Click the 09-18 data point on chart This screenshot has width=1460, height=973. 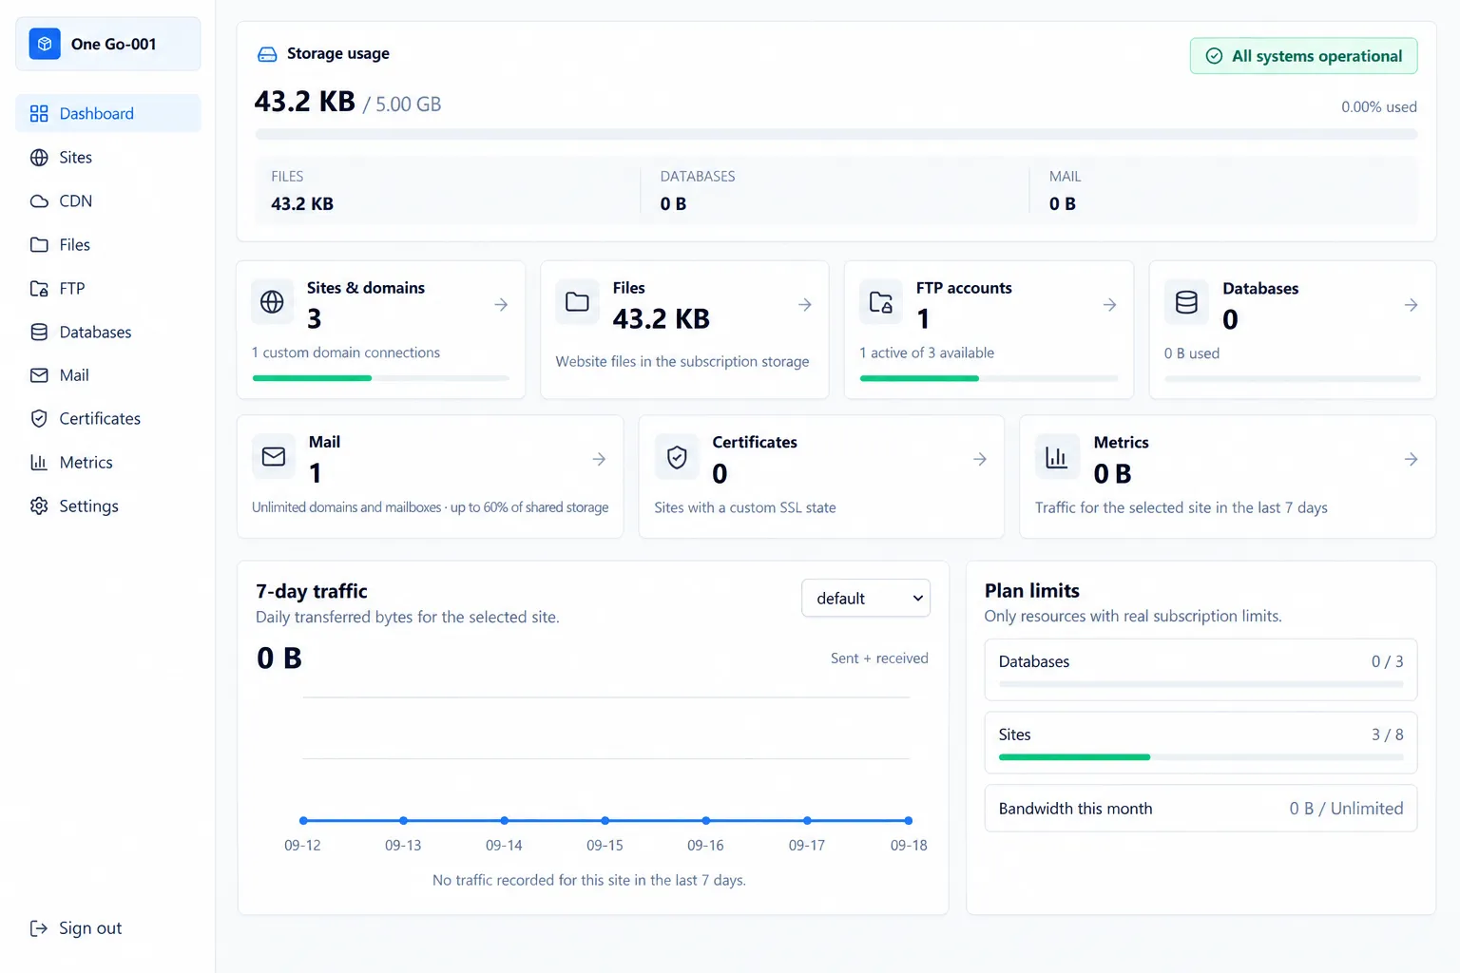pos(909,821)
